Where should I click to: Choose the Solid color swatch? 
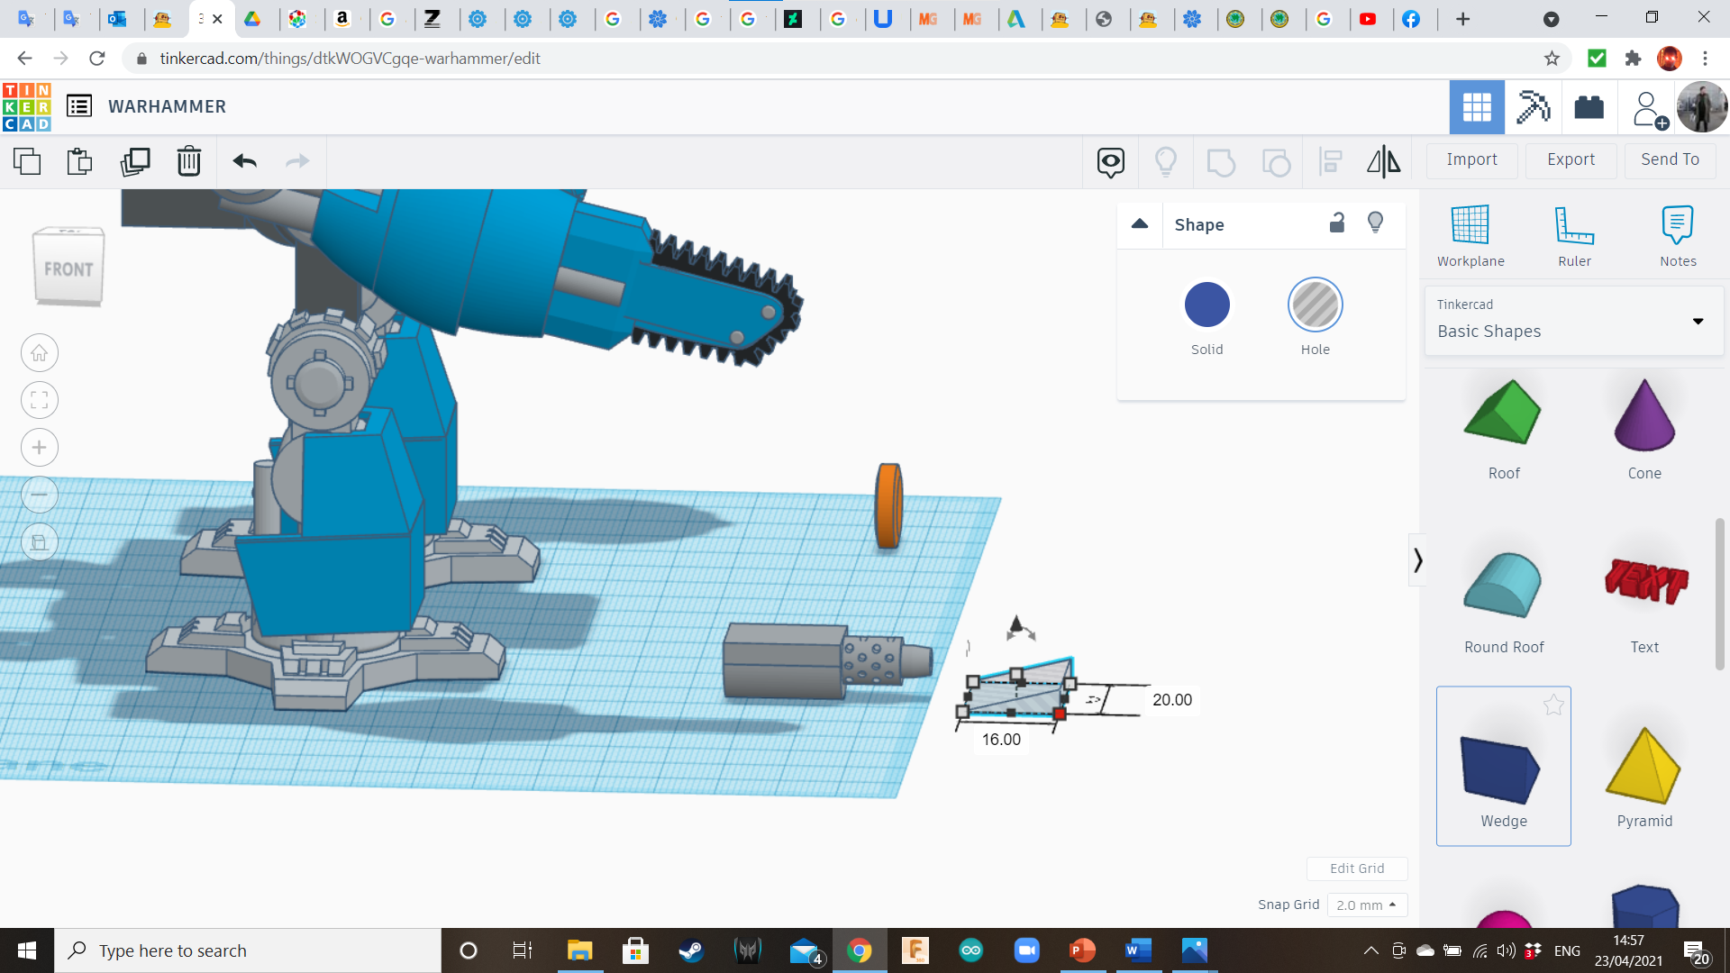point(1206,305)
